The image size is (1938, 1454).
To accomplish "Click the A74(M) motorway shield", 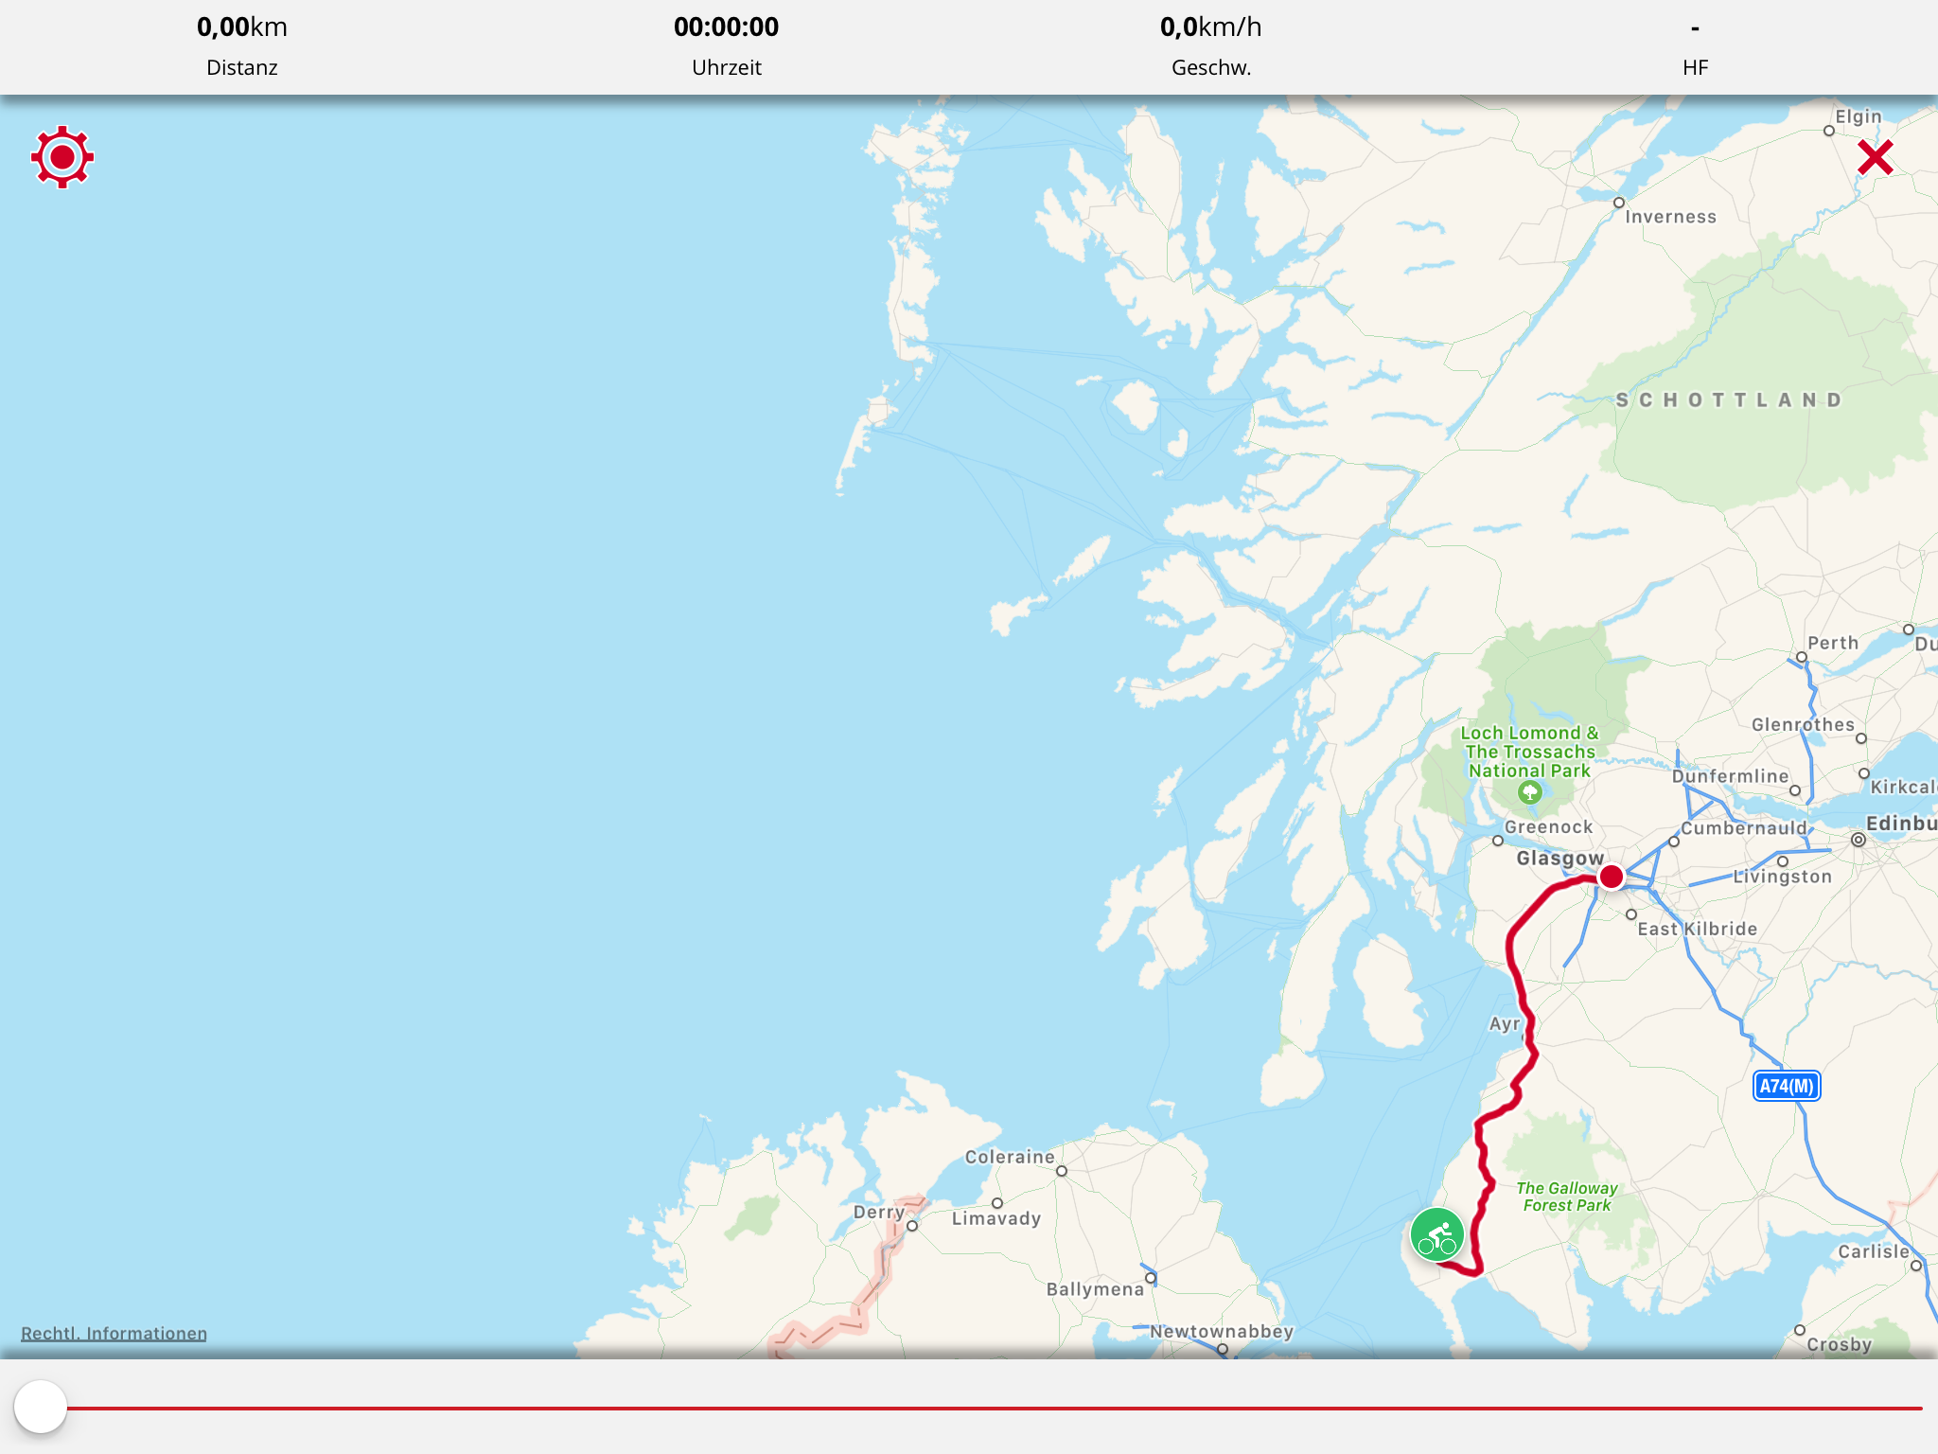I will pos(1787,1086).
